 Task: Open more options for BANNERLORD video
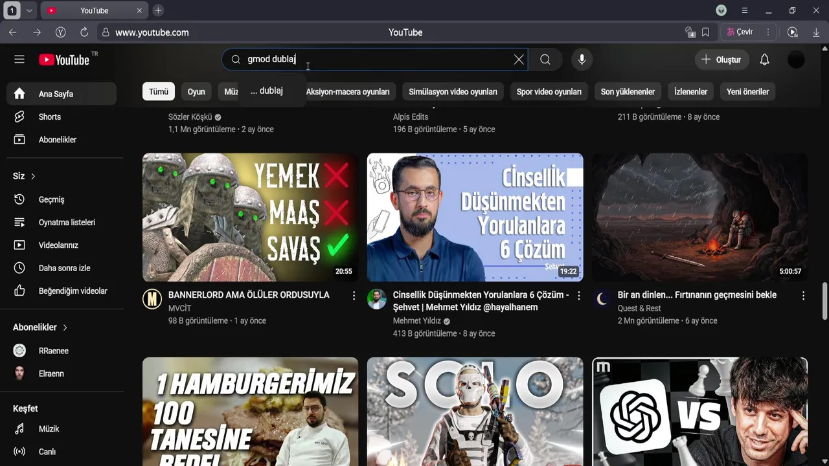click(354, 296)
